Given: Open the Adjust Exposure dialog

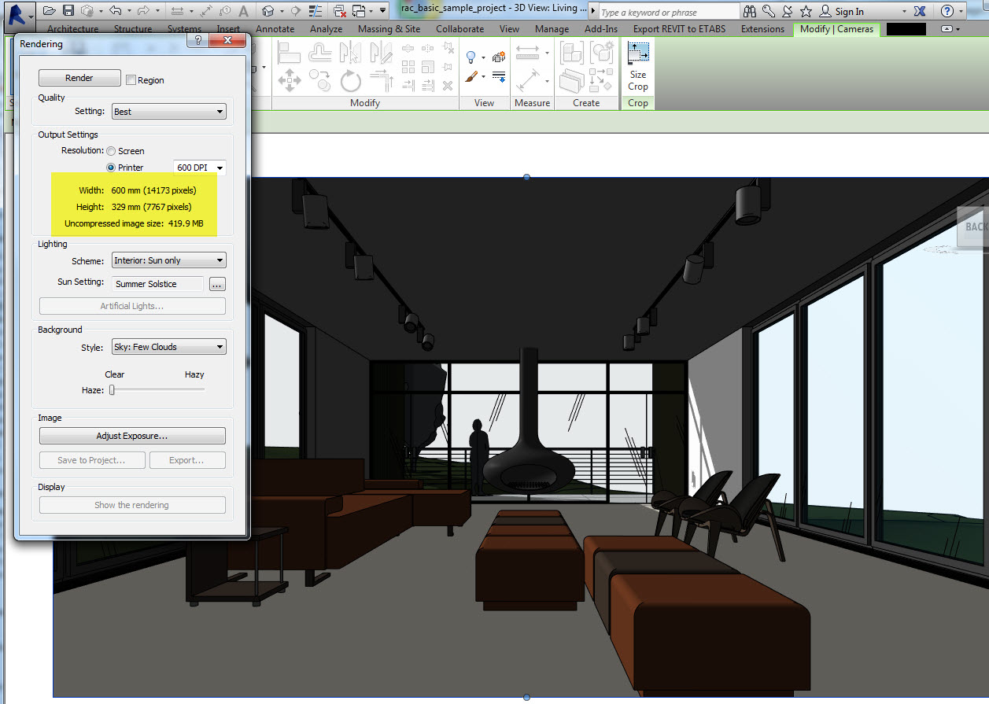Looking at the screenshot, I should tap(132, 435).
